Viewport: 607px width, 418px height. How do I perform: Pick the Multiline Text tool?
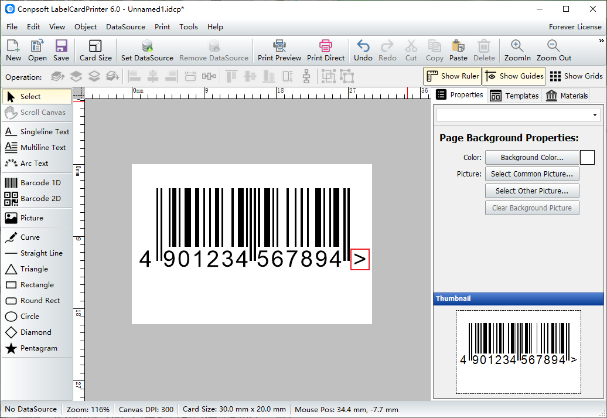click(x=37, y=148)
